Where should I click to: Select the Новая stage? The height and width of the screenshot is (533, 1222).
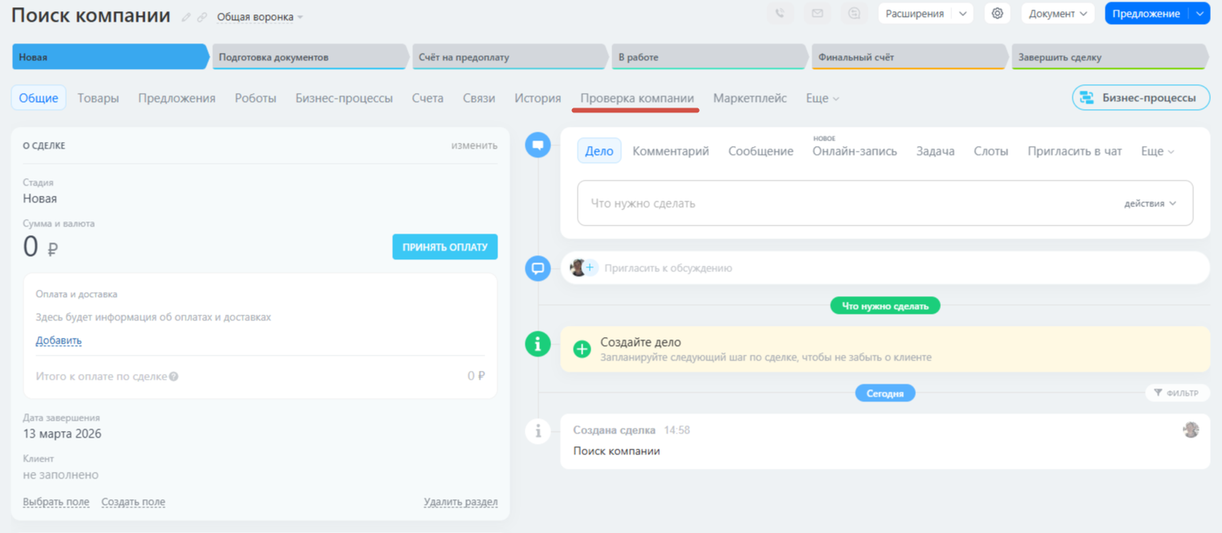click(x=110, y=57)
